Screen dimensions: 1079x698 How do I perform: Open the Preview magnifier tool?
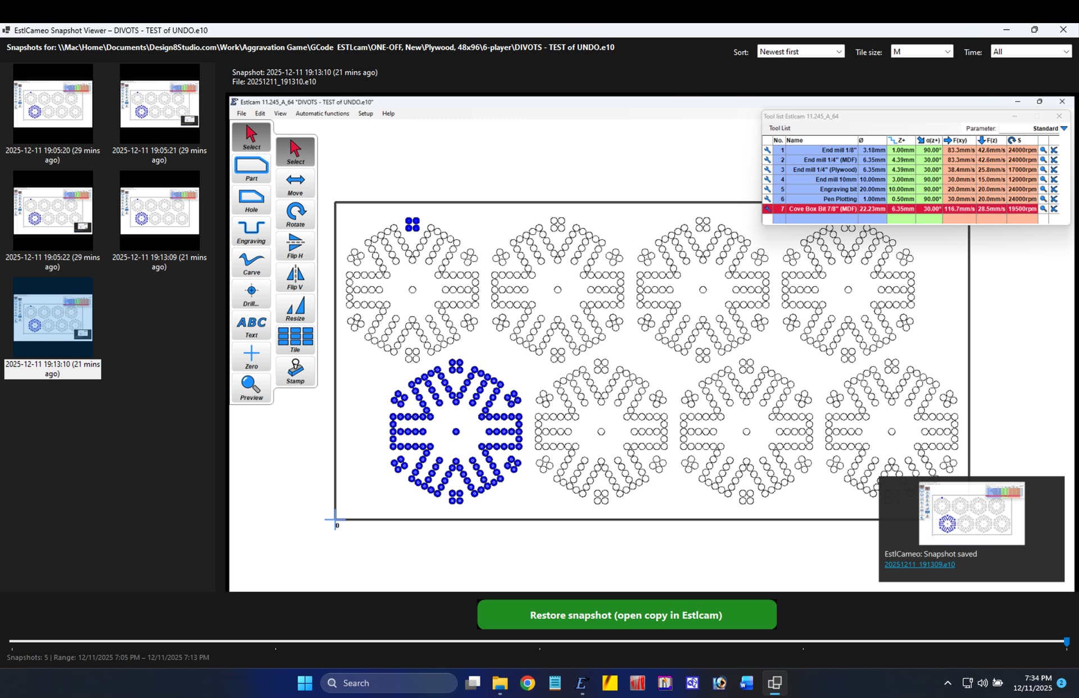251,388
